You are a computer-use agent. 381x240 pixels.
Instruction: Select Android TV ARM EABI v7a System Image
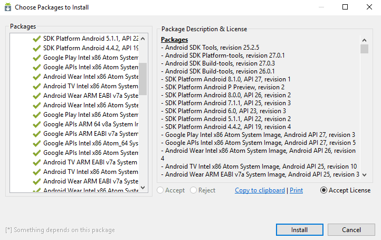pos(90,162)
